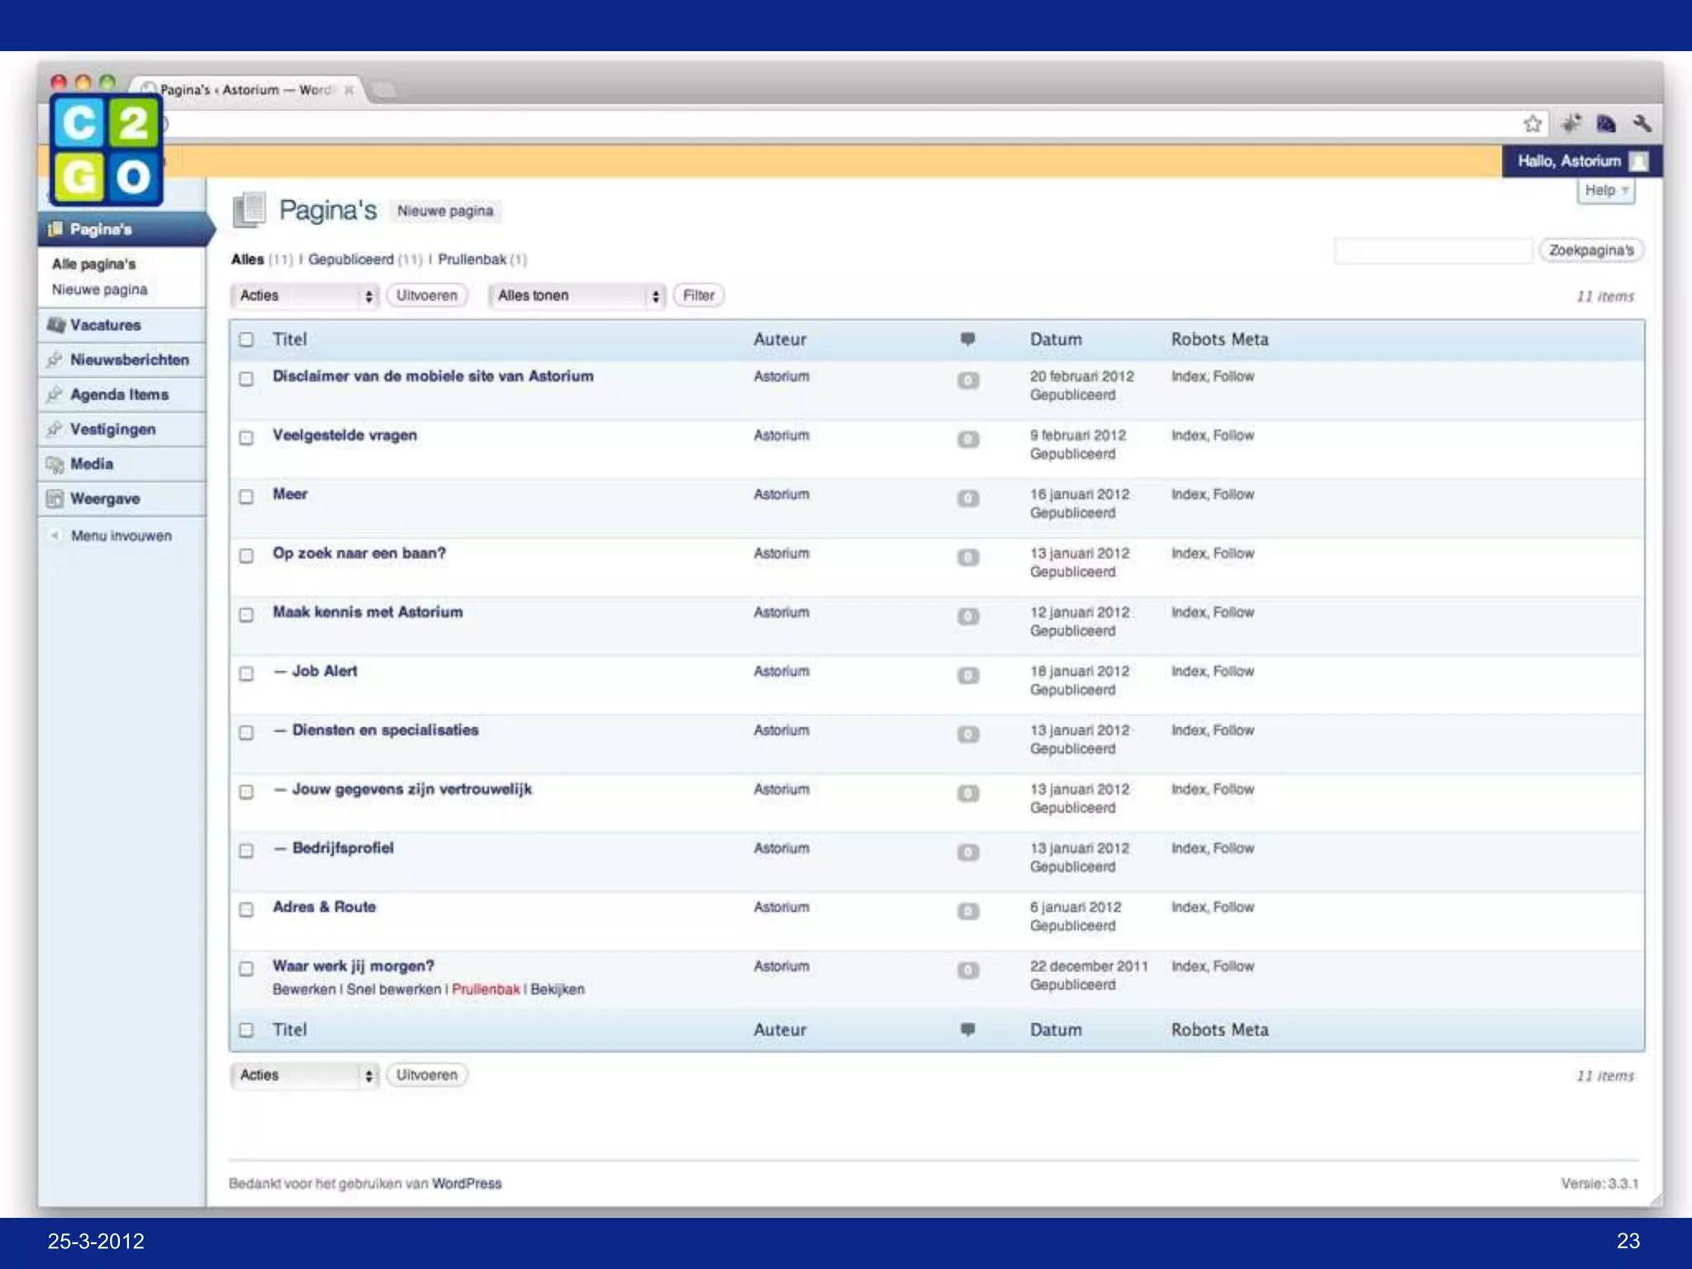Select the Adres & Route checkbox
The height and width of the screenshot is (1269, 1692).
tap(246, 910)
